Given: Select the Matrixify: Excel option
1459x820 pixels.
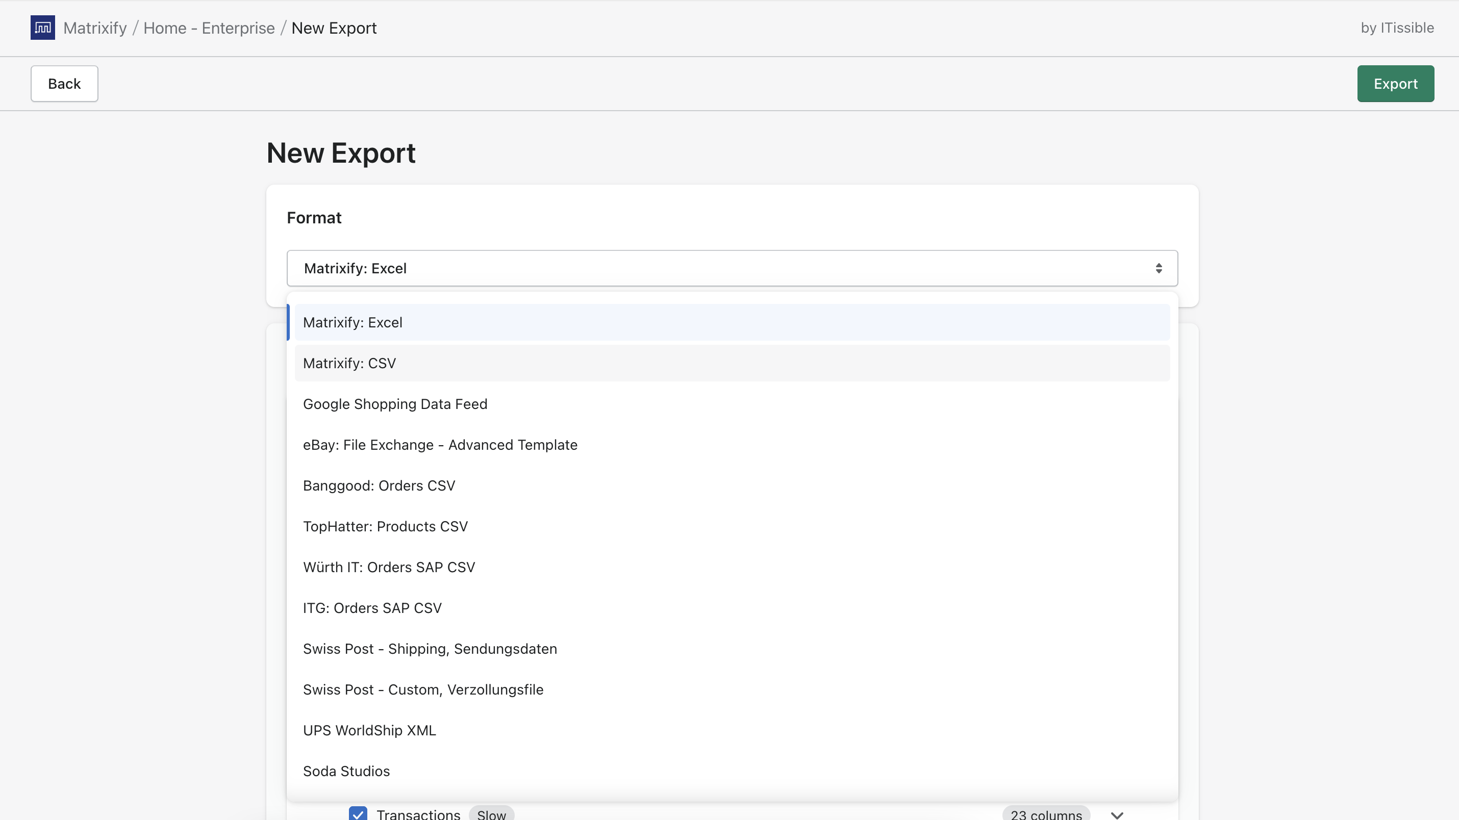Looking at the screenshot, I should [x=733, y=322].
